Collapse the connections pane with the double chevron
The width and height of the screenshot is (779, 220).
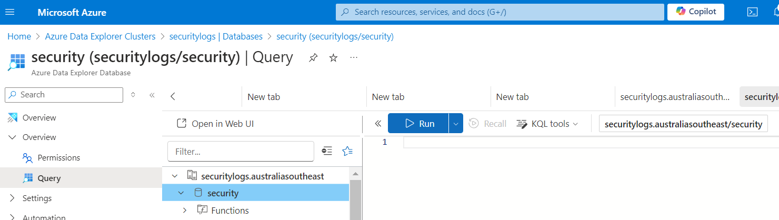(x=377, y=124)
